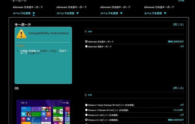The height and width of the screenshot is (124, 195).
Task: Expand the second column's スペックを変更 dropdown arrow
Action: click(x=78, y=13)
